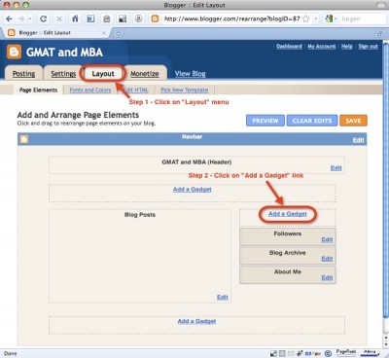The height and width of the screenshot is (358, 389).
Task: Click the PREVIEW button
Action: point(265,121)
